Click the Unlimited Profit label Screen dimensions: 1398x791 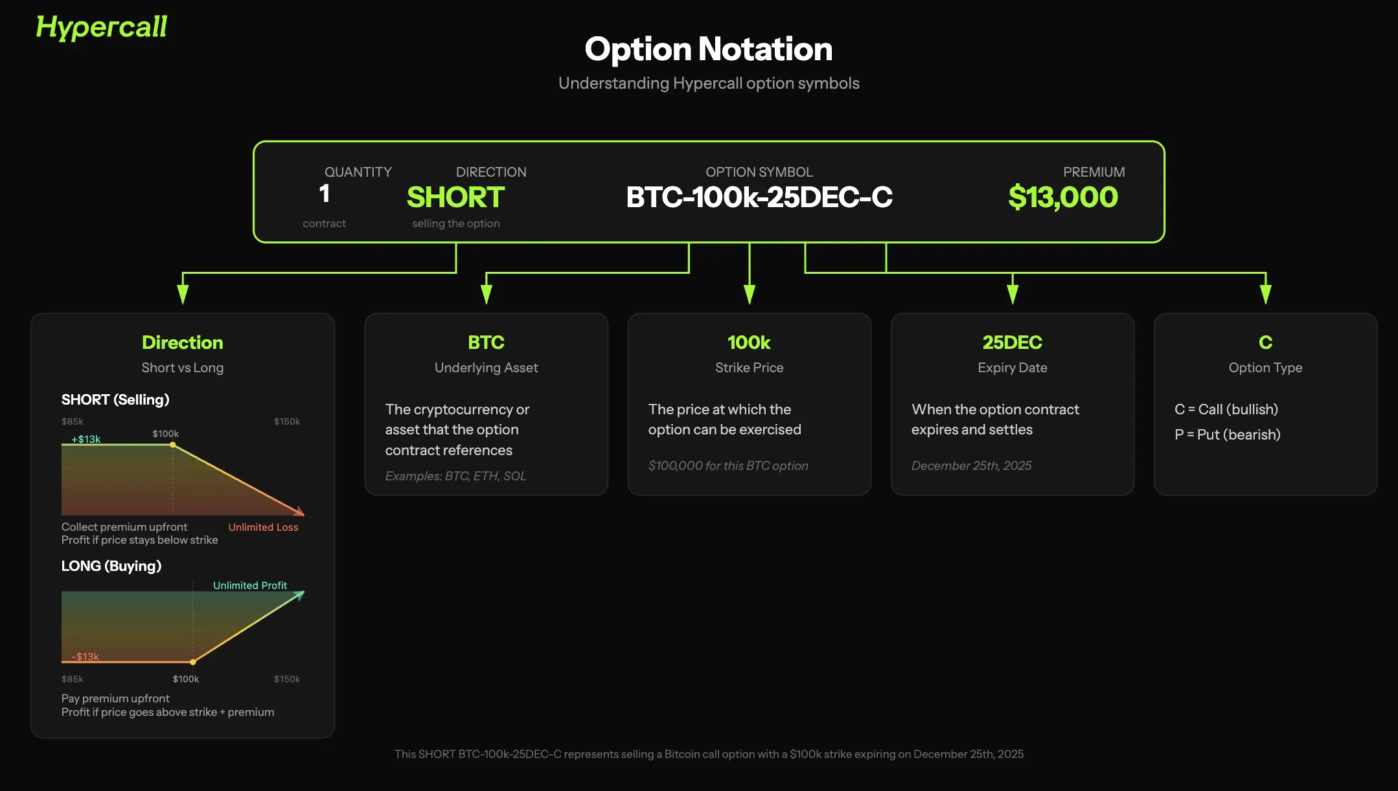pyautogui.click(x=250, y=585)
